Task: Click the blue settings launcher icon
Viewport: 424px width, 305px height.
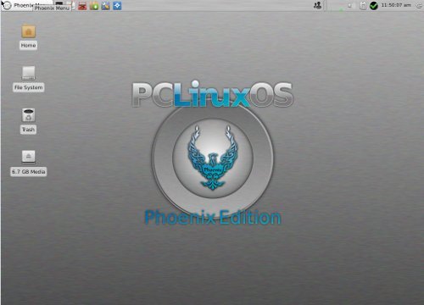Action: tap(117, 6)
